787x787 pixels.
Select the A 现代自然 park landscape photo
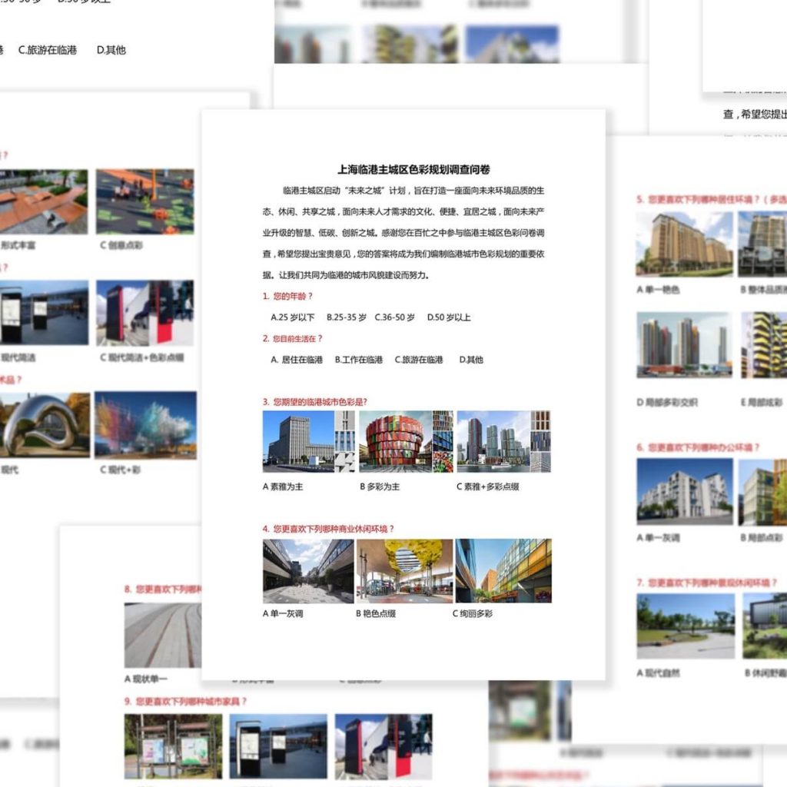point(686,626)
